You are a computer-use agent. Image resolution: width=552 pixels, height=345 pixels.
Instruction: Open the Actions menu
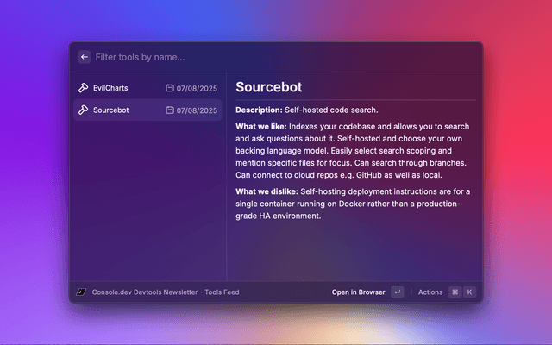[x=430, y=292]
